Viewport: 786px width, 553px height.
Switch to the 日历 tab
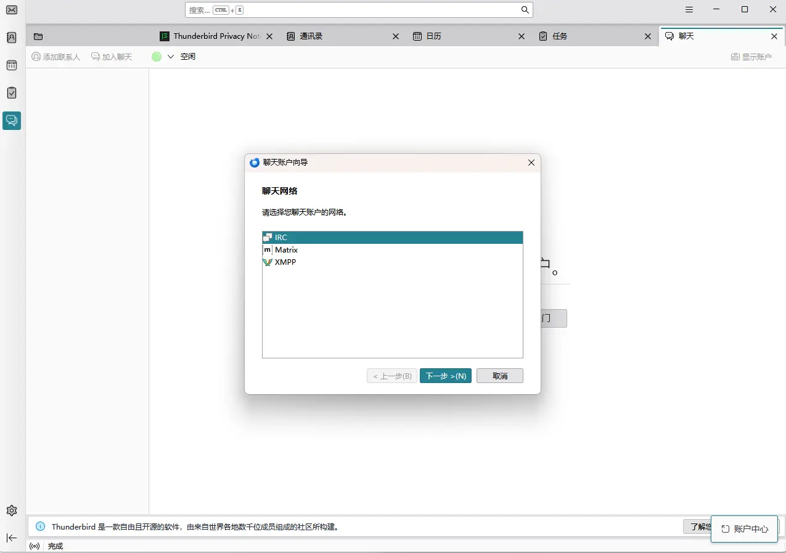(x=469, y=36)
